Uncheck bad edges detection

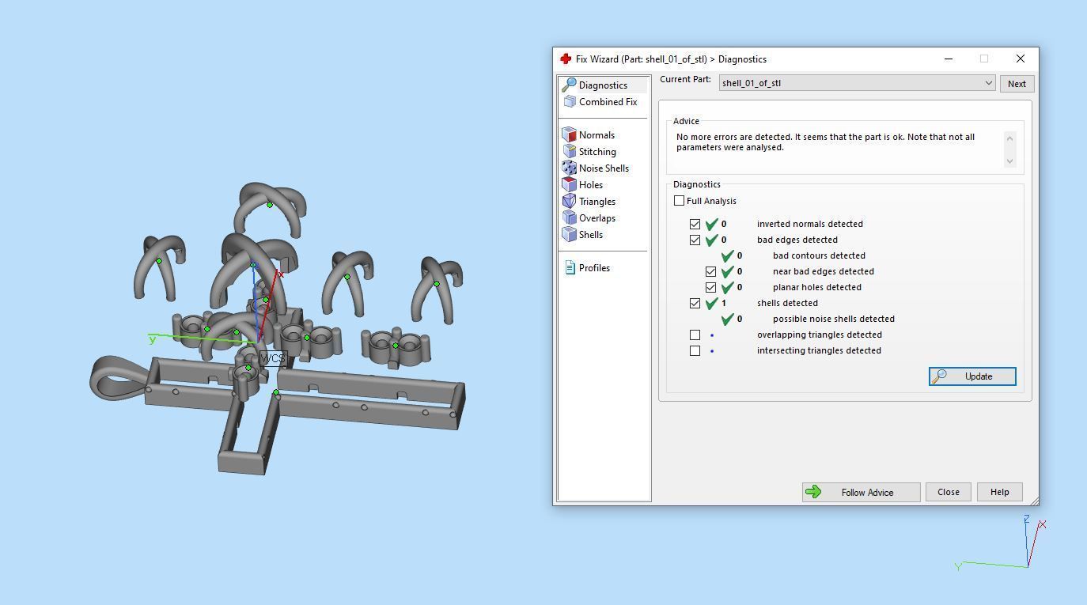pos(695,240)
